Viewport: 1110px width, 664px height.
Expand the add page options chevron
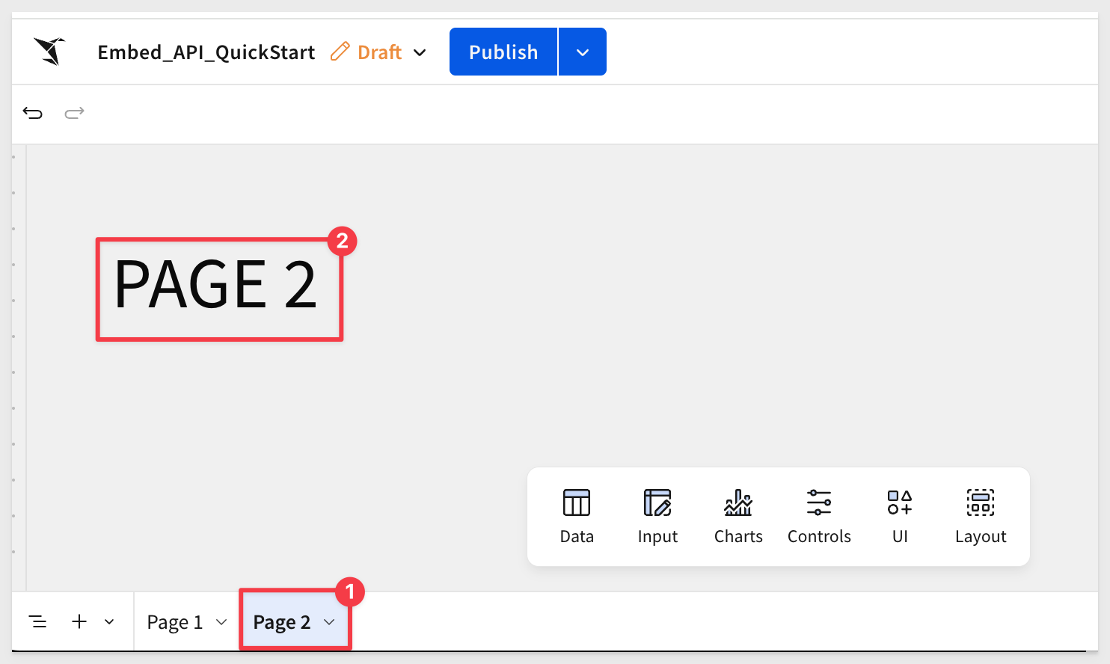(x=109, y=621)
